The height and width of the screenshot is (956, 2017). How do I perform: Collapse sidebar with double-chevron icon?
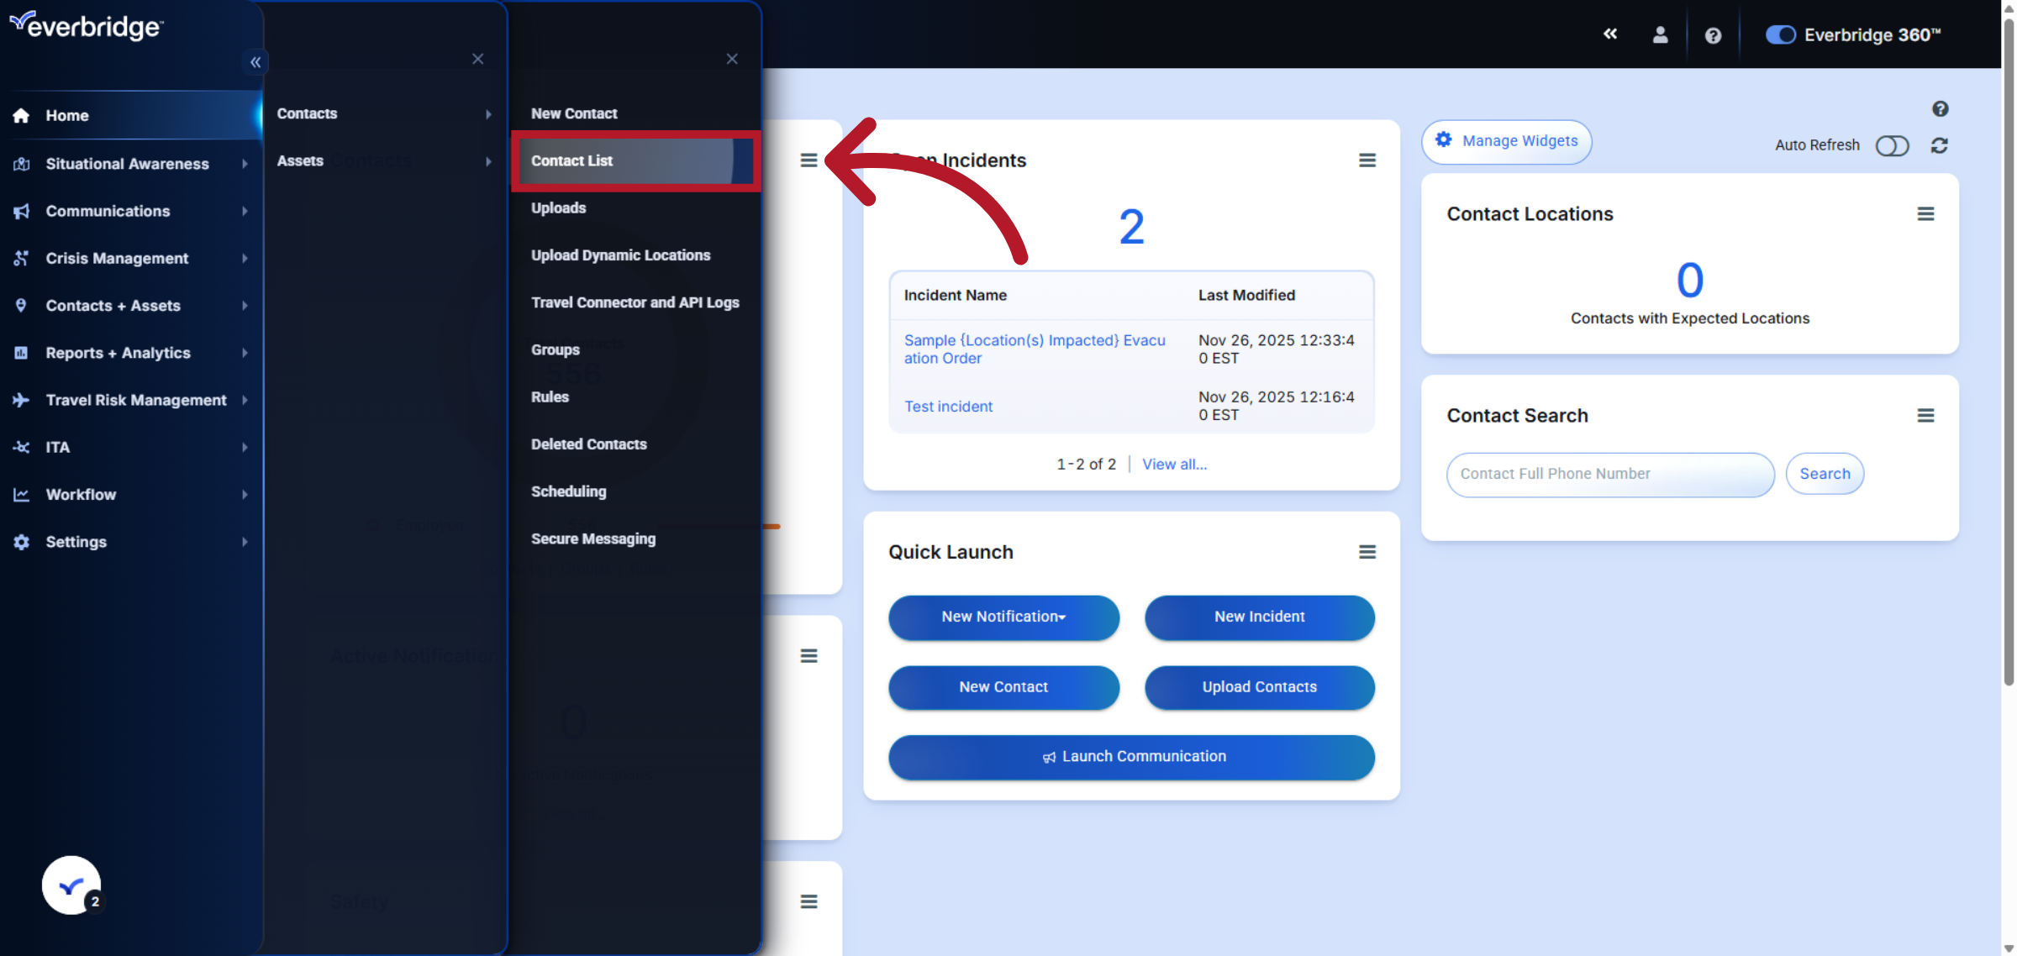pyautogui.click(x=255, y=62)
